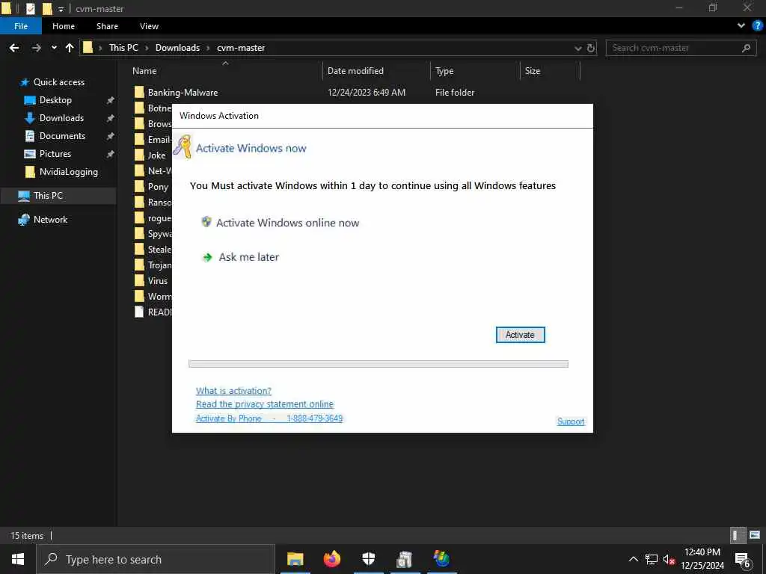
Task: Open Documents in the navigation pane
Action: (62, 136)
